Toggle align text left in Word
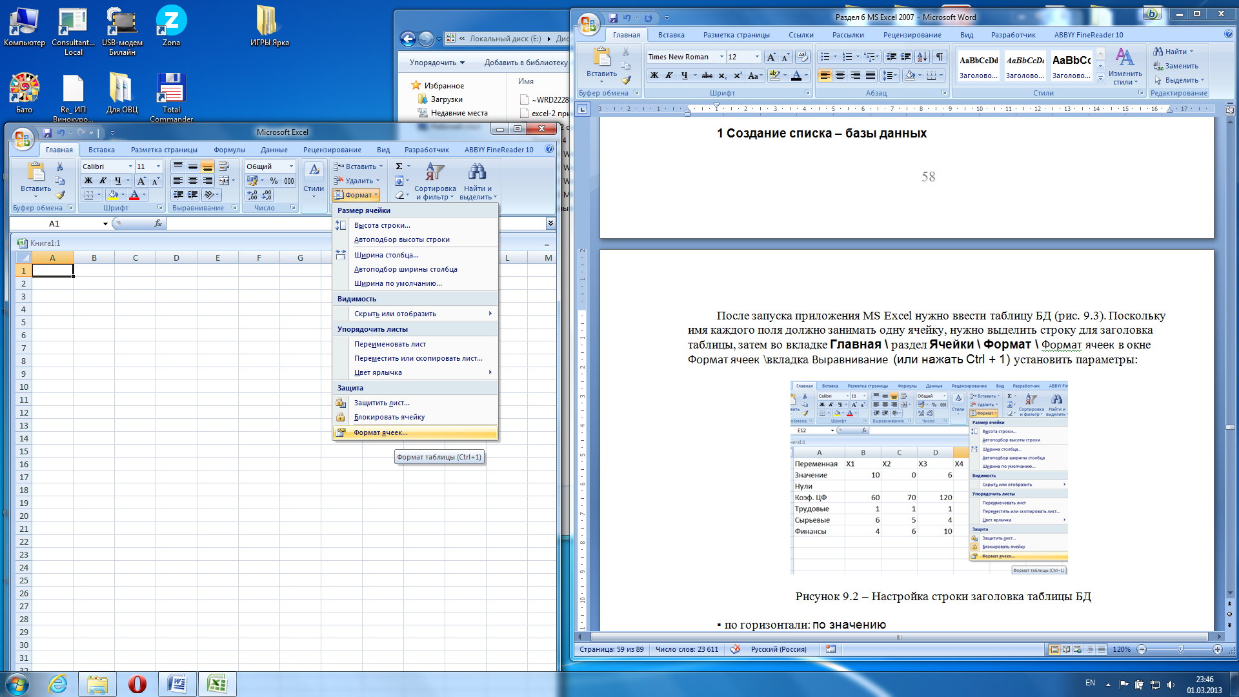The image size is (1239, 697). [825, 76]
